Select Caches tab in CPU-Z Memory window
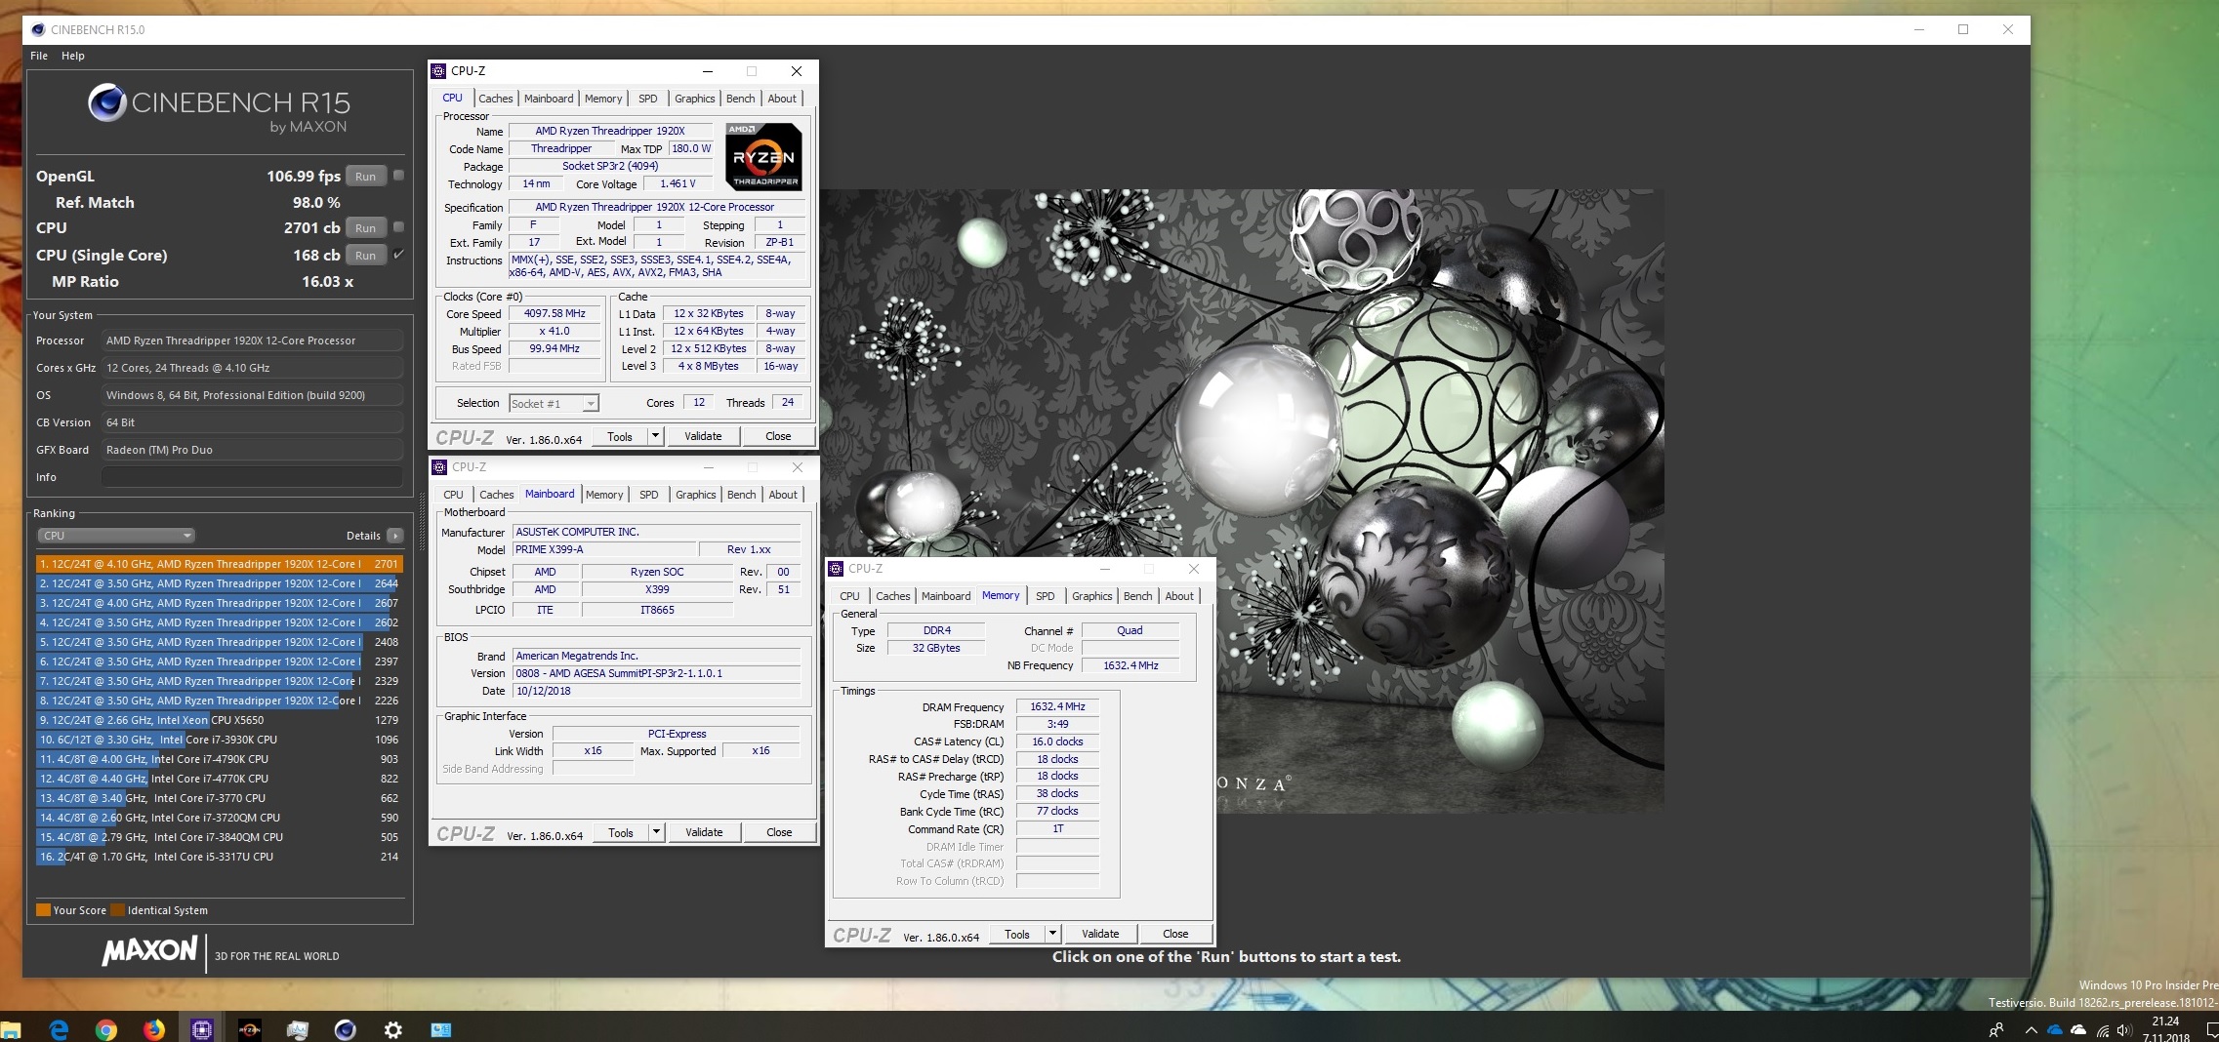The width and height of the screenshot is (2219, 1042). click(x=892, y=596)
